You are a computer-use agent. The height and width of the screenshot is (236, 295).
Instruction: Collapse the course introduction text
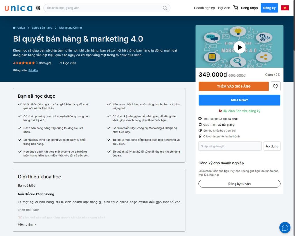click(x=27, y=224)
